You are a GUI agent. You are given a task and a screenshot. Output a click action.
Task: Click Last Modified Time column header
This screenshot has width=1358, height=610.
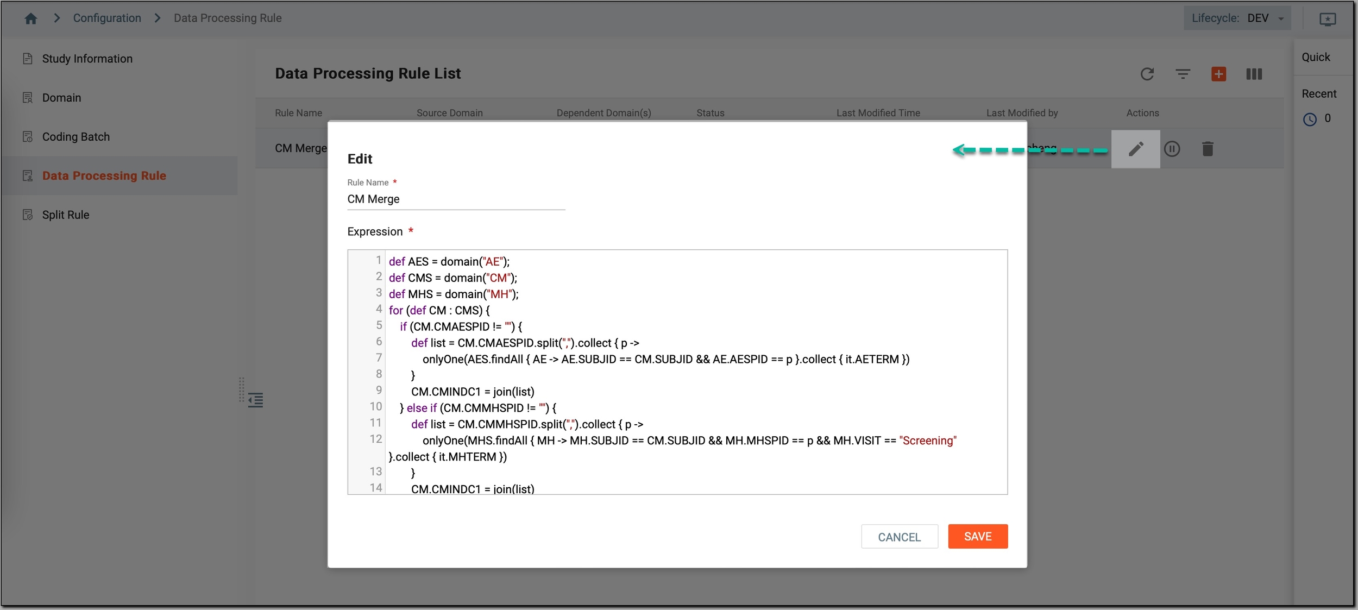(878, 113)
